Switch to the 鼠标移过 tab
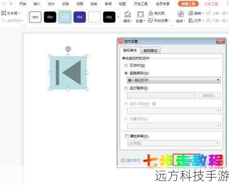Viewport: 229px width, 185px height. tap(150, 51)
